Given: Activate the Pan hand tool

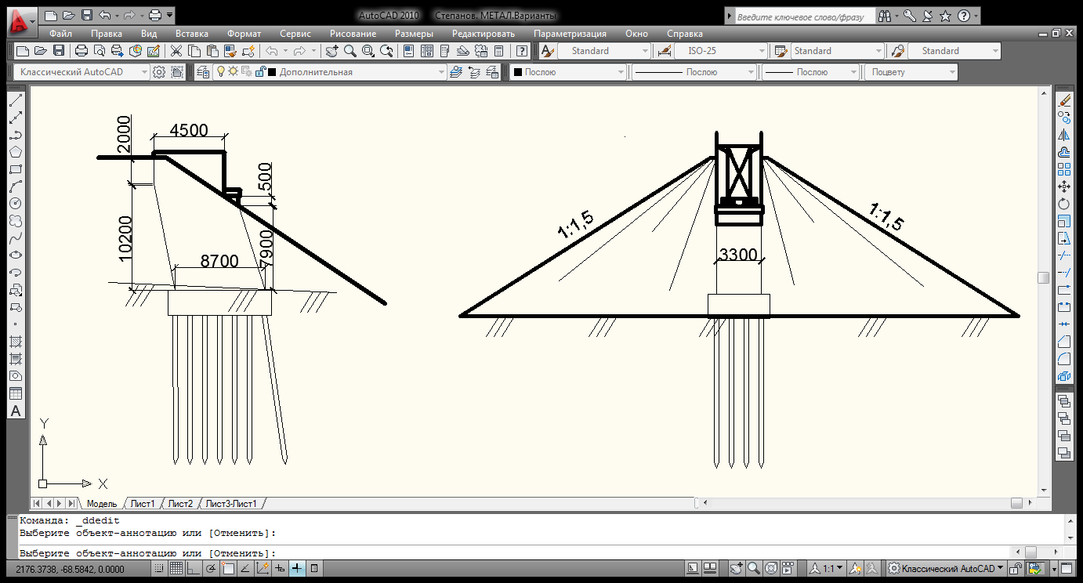Looking at the screenshot, I should 332,51.
